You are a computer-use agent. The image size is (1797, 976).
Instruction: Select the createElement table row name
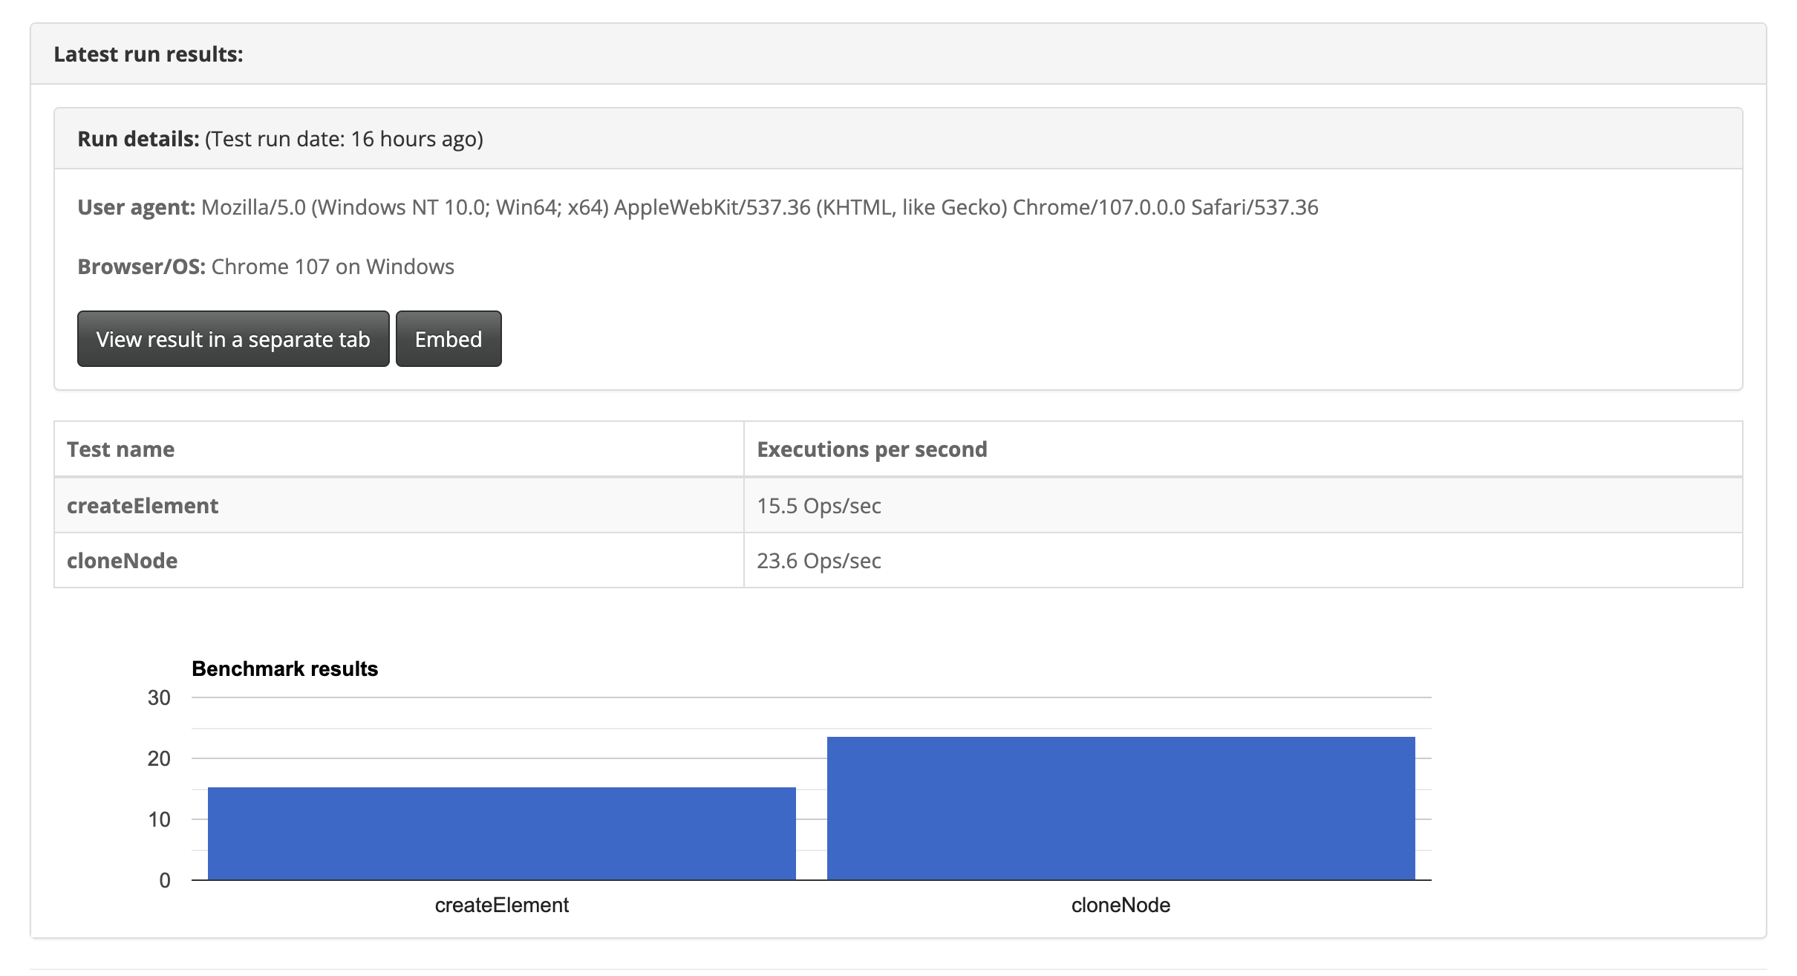(x=143, y=506)
